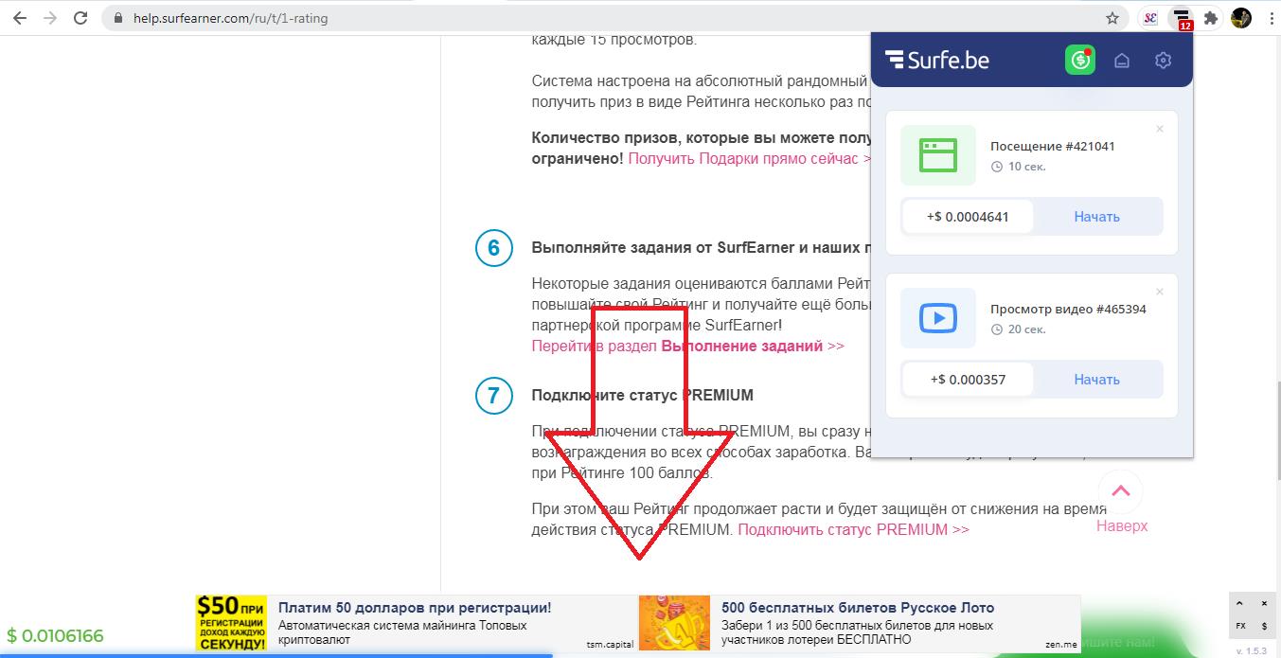This screenshot has width=1281, height=658.
Task: Click the step 6 circle number
Action: pos(493,248)
